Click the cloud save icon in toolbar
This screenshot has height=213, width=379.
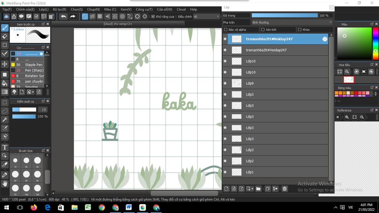tap(6, 16)
